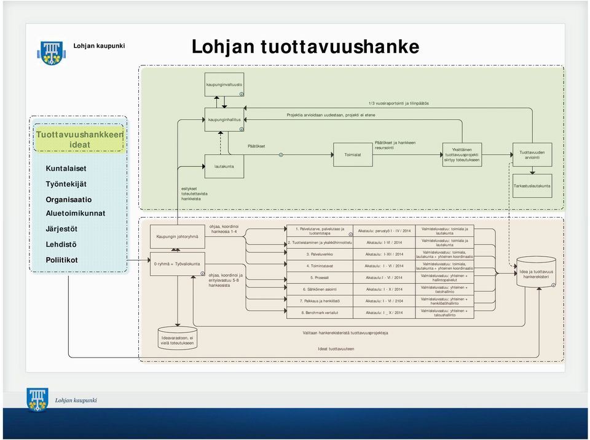Select the 'lautakunta' box
The height and width of the screenshot is (440, 590).
[224, 167]
